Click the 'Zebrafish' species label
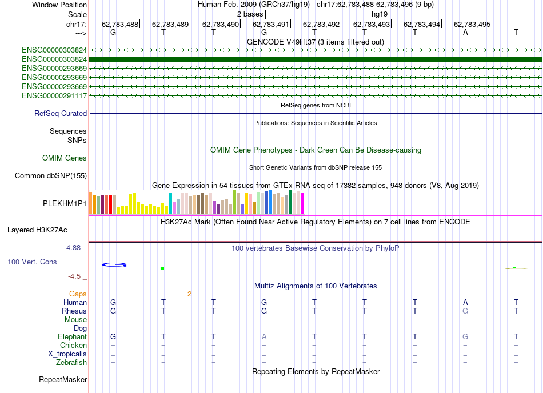Viewport: 543px width, 393px height. coord(71,363)
